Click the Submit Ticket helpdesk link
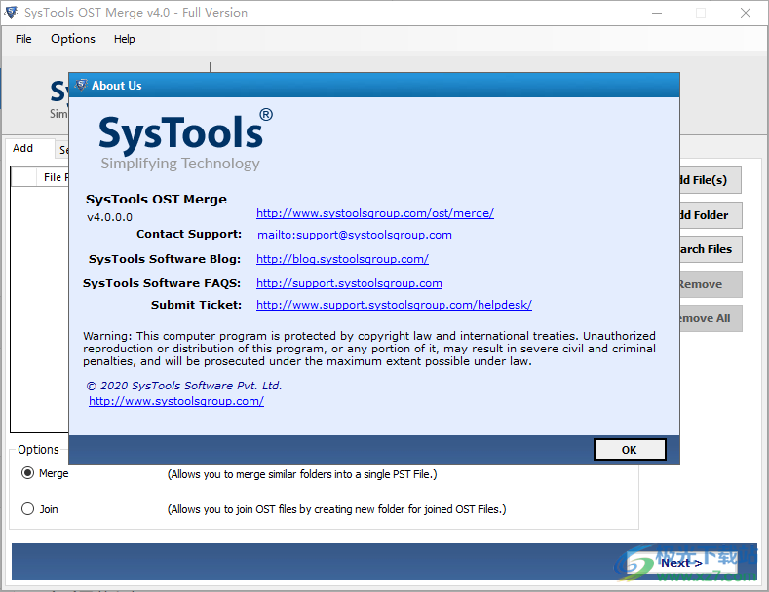769x592 pixels. (x=394, y=305)
